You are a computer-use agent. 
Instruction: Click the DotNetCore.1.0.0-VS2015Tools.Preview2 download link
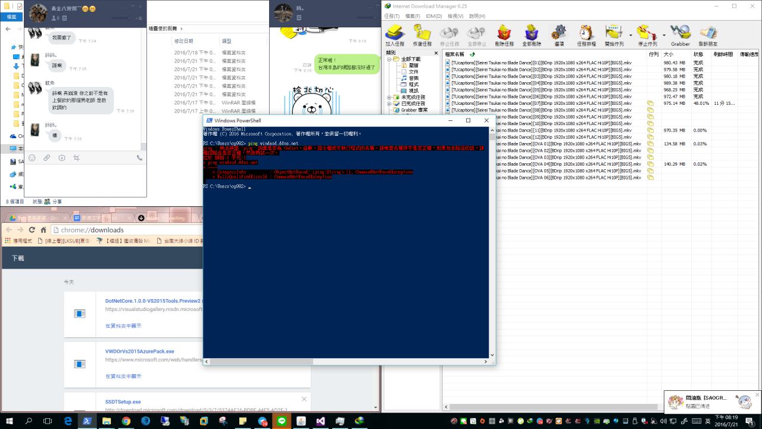point(153,301)
